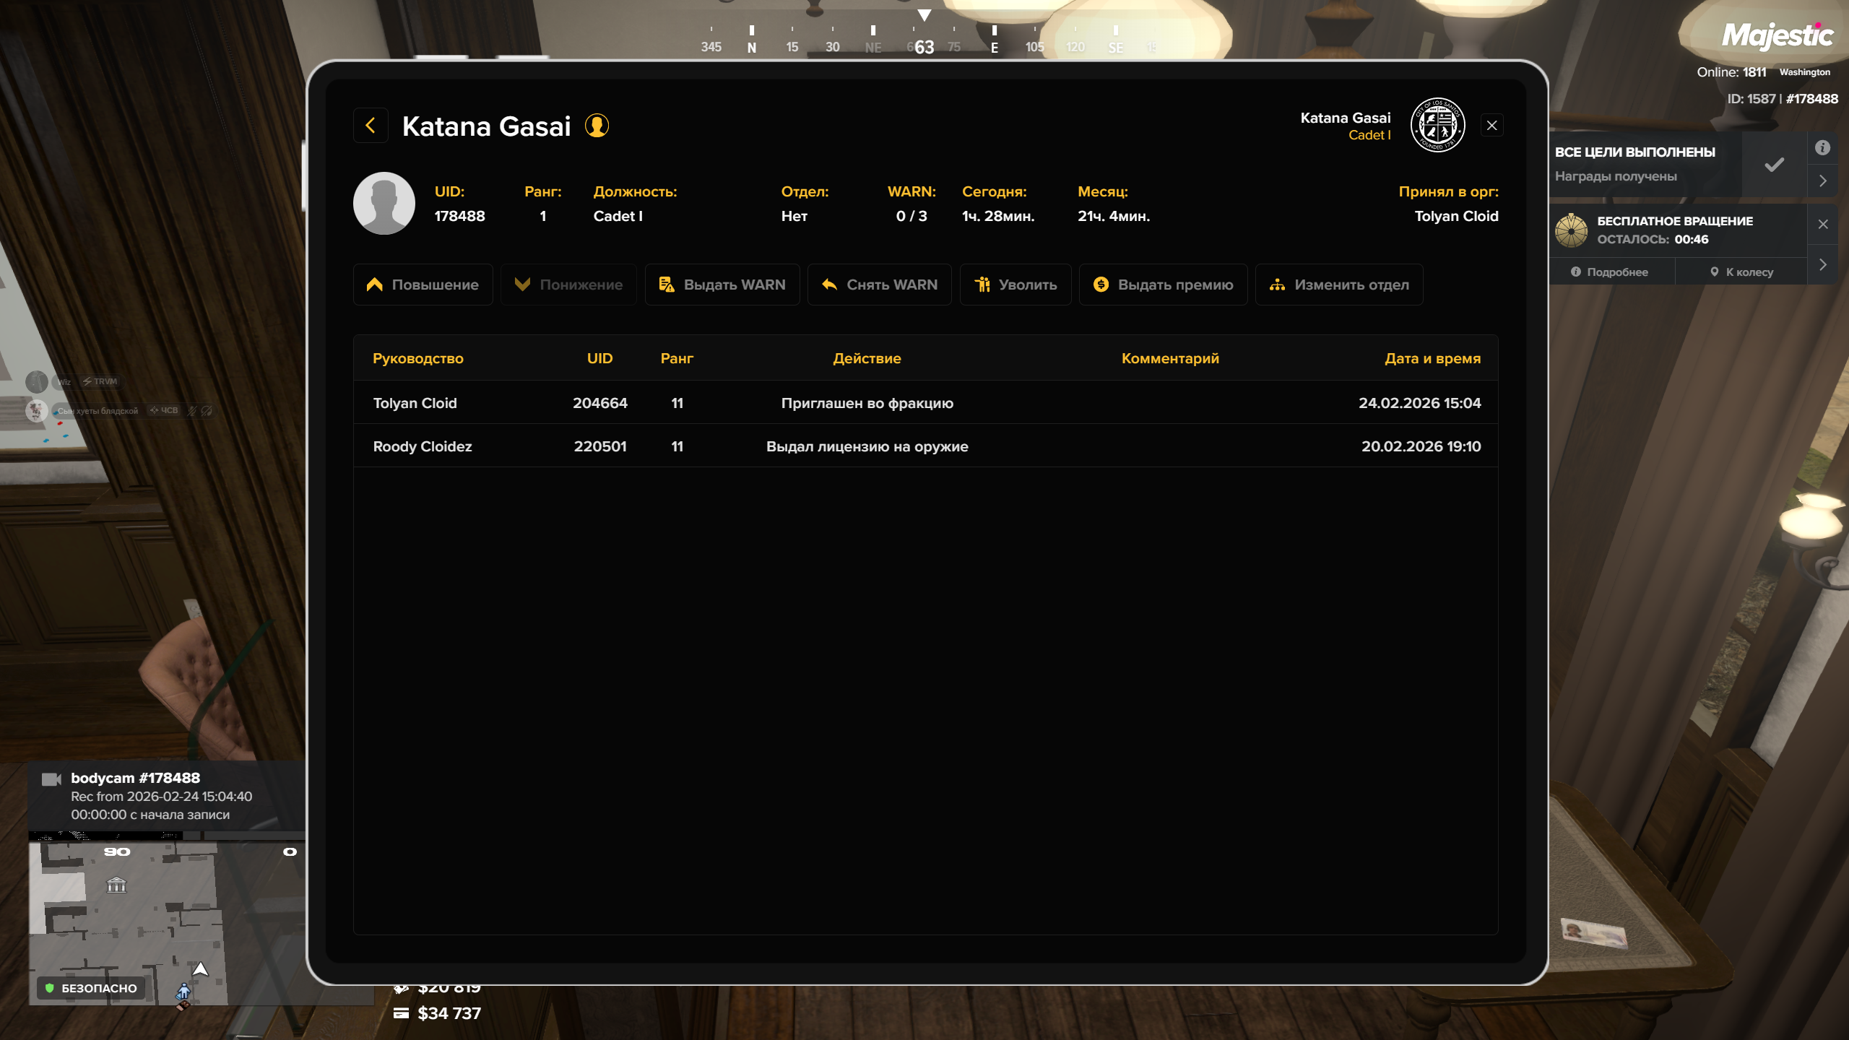Open Изменить отдел department change

(x=1339, y=285)
